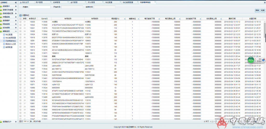The image size is (266, 129).
Task: Click the 检索 search button
Action: pyautogui.click(x=263, y=10)
